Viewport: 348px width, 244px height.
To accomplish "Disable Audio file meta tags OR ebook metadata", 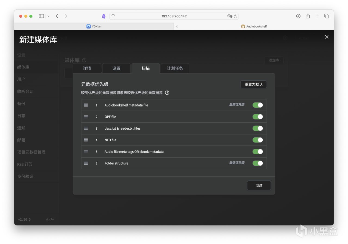I will (258, 152).
